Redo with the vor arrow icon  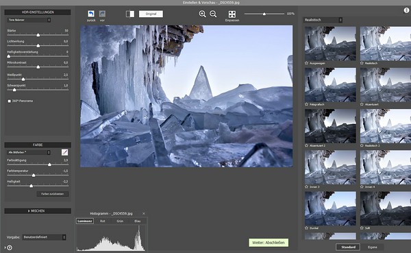[102, 14]
